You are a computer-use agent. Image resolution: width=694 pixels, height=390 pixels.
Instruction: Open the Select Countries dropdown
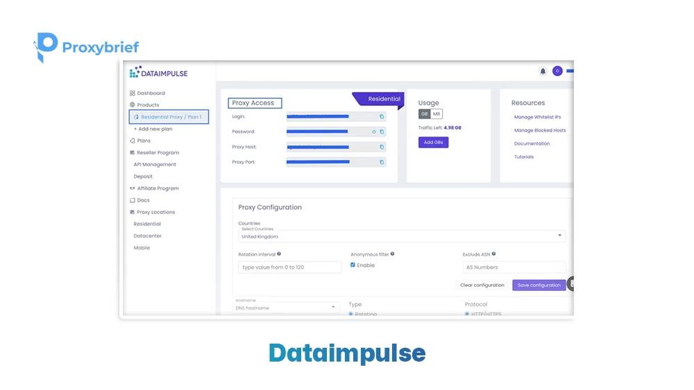[402, 236]
